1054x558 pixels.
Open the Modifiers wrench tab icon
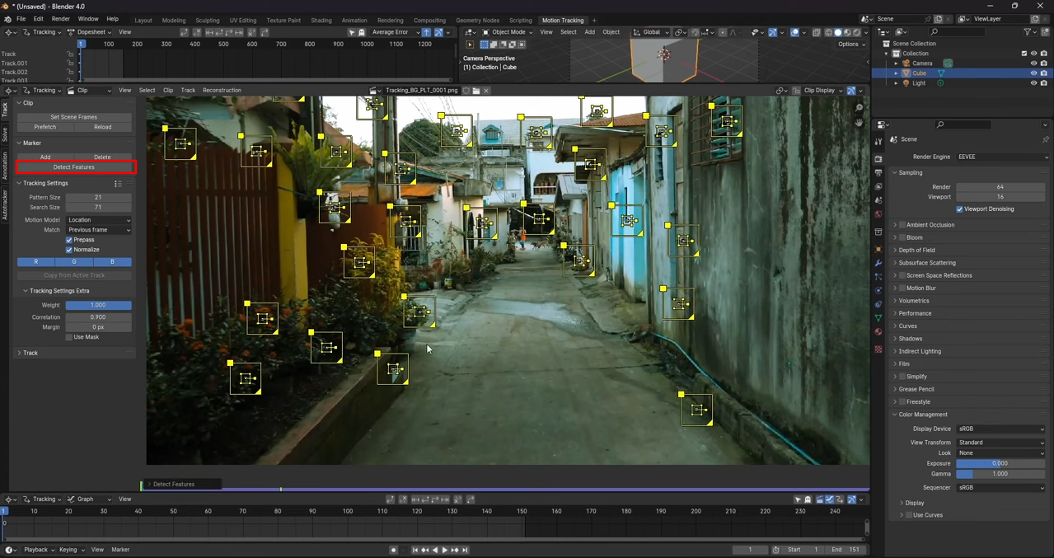click(878, 263)
